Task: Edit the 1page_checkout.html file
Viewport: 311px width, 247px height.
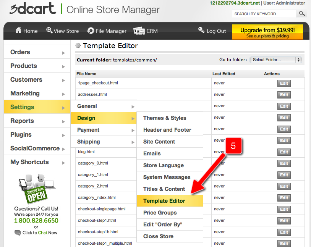Action: coord(284,84)
